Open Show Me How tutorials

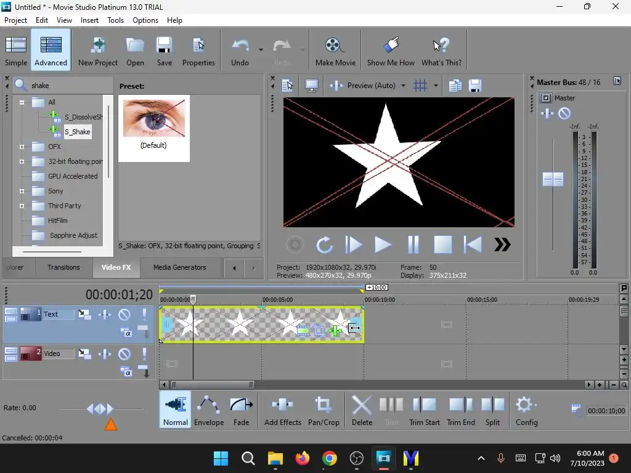pyautogui.click(x=391, y=51)
